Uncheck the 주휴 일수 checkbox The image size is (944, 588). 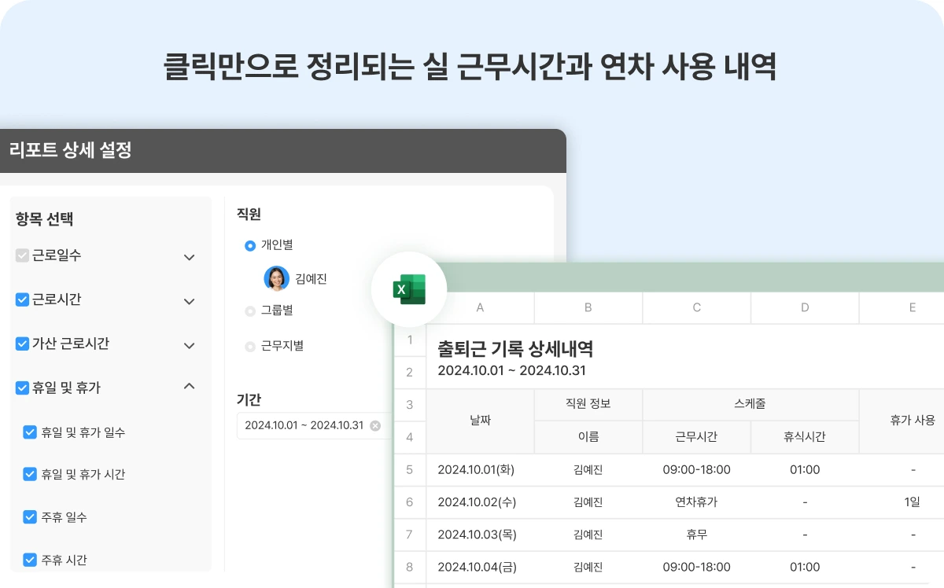pos(30,516)
